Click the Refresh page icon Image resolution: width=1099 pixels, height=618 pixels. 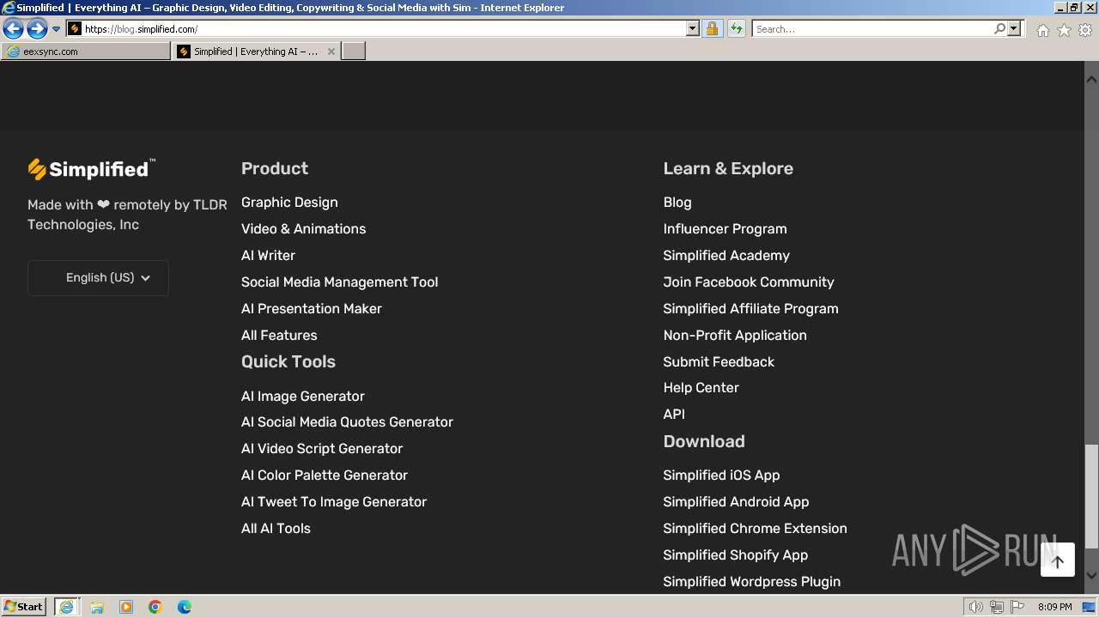click(737, 29)
